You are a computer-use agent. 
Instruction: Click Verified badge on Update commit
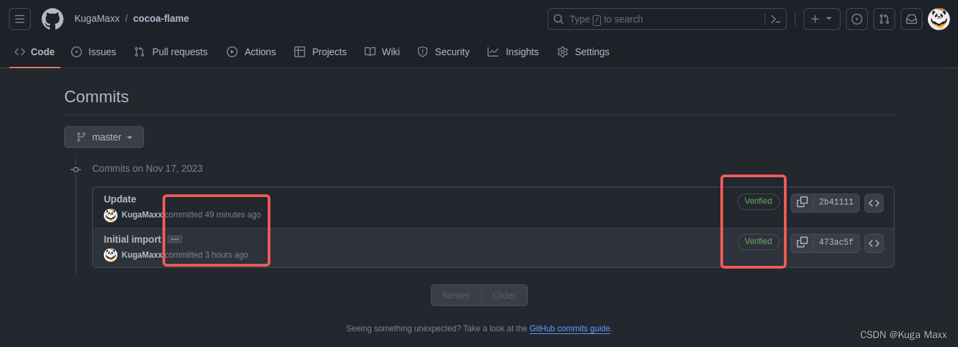(758, 202)
